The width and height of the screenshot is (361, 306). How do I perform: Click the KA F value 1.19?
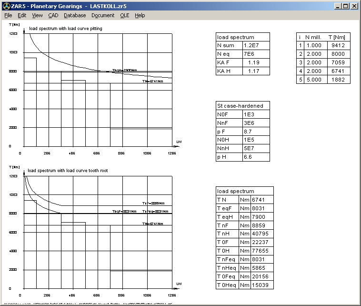256,62
